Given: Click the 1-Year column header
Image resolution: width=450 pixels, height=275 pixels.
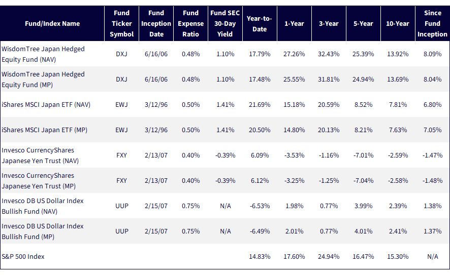Looking at the screenshot, I should pos(294,23).
